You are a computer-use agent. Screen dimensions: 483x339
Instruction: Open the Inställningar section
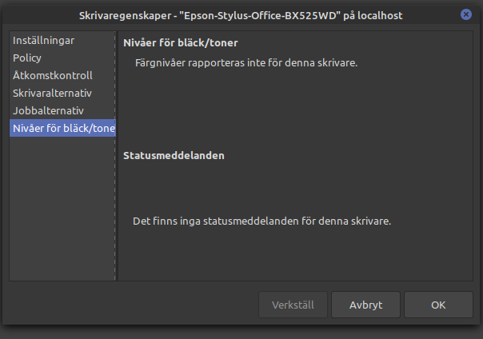[x=62, y=40]
